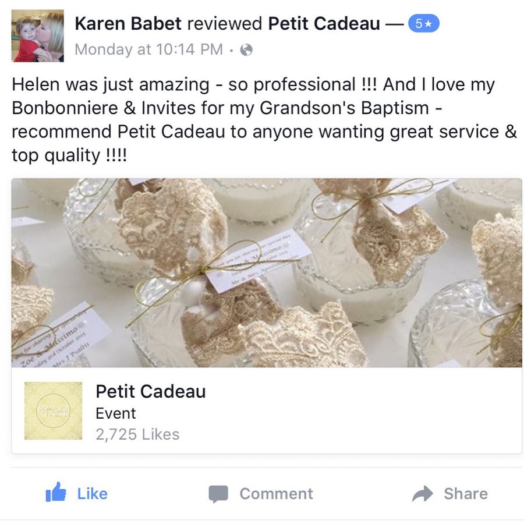Click the globe public privacy icon

click(246, 50)
